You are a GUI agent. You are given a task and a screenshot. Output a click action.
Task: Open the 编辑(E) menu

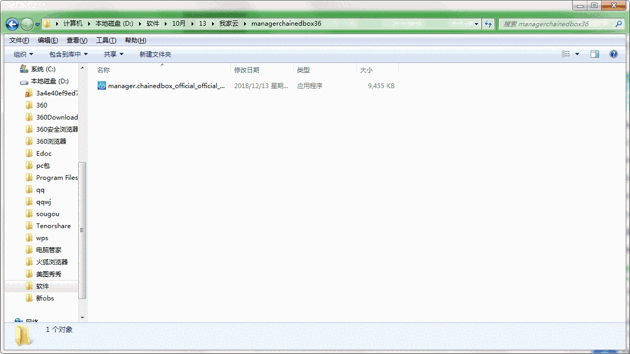(x=48, y=40)
